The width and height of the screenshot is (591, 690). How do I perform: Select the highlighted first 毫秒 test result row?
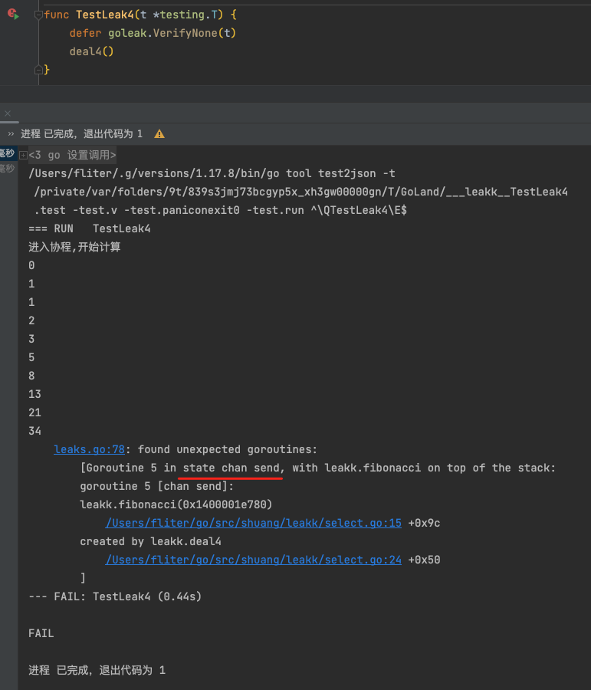tap(7, 153)
